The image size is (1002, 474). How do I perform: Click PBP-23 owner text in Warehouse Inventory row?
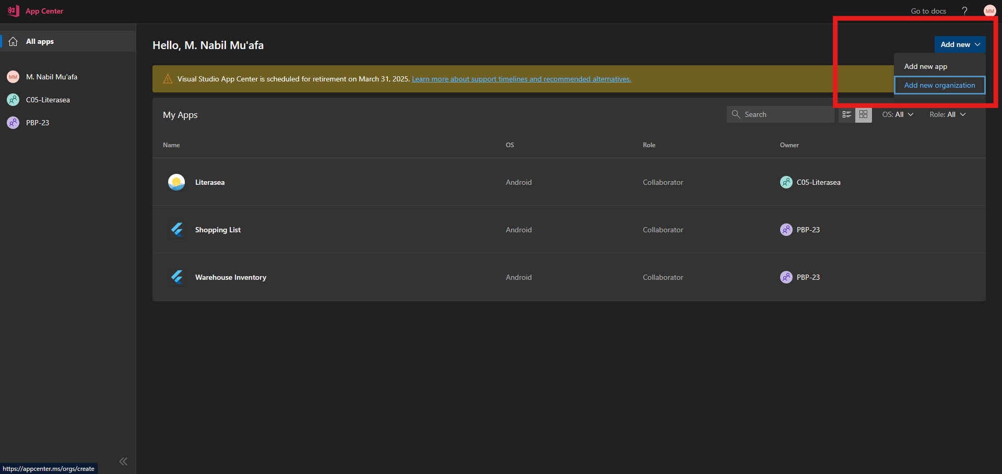[808, 277]
